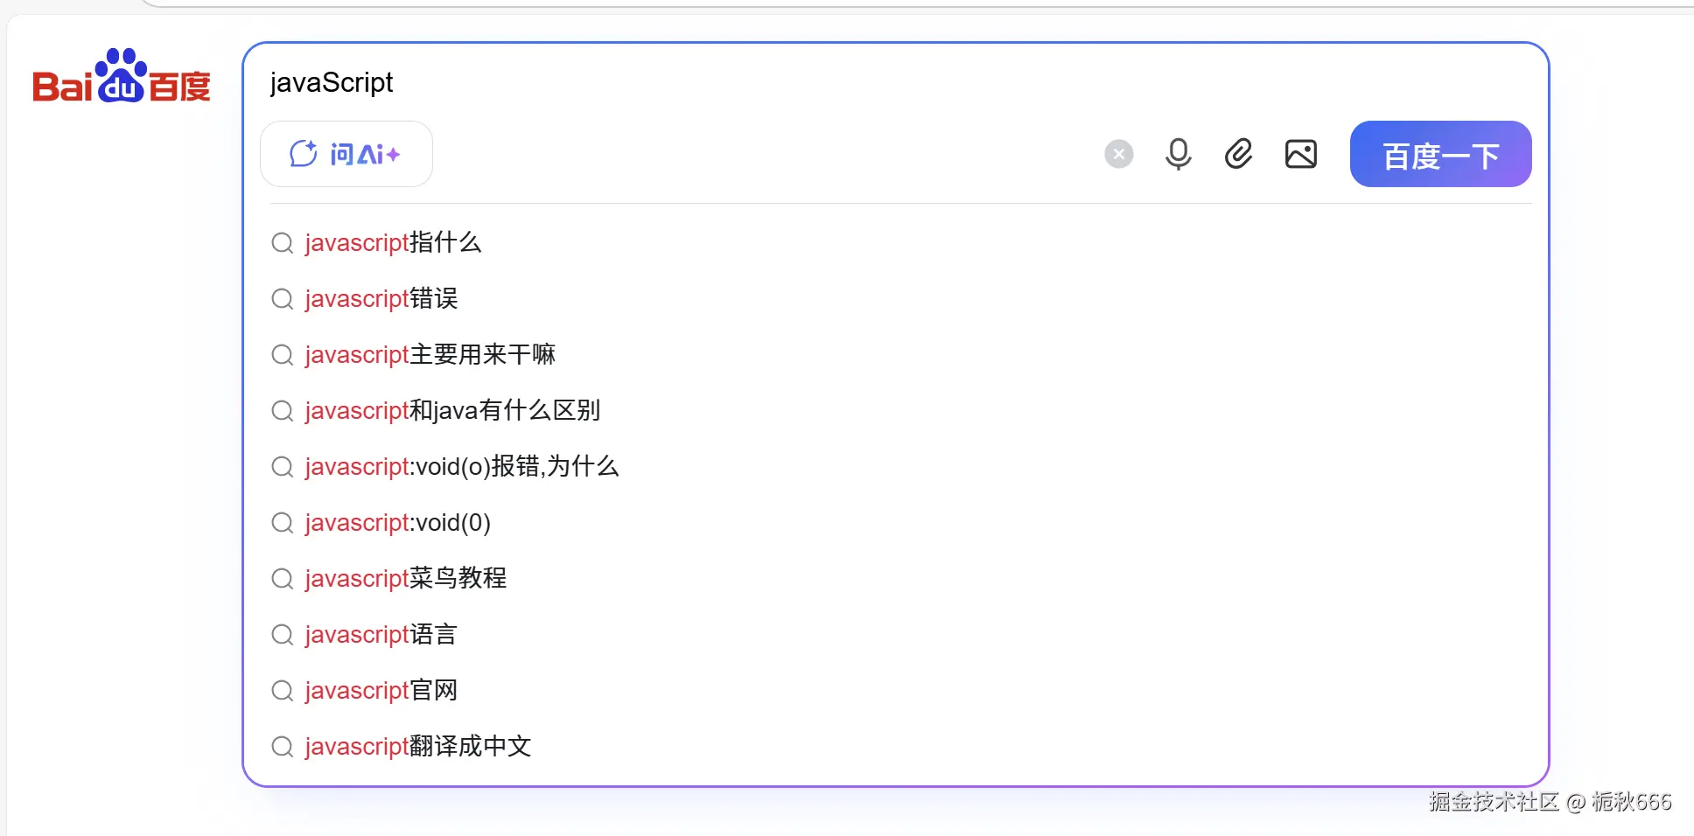The width and height of the screenshot is (1694, 836).
Task: Click the 百度一下 search button
Action: pos(1440,154)
